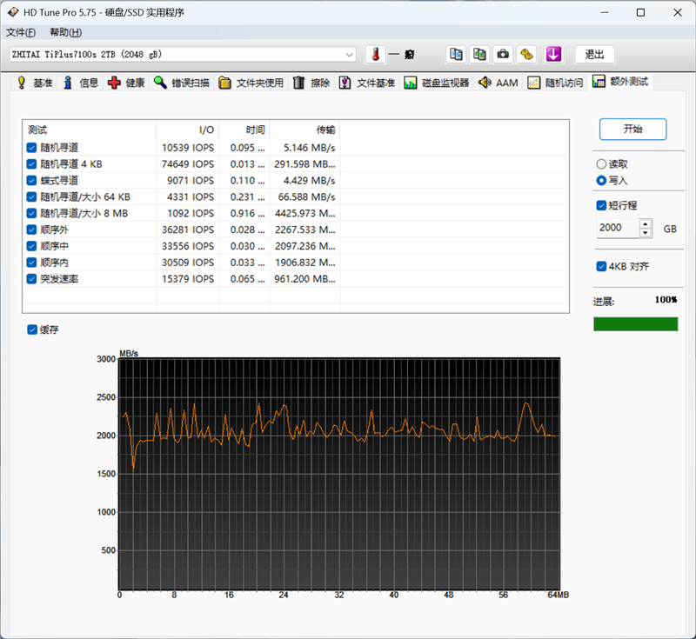Click the camera screenshot icon on toolbar
Viewport: 696px width, 639px height.
503,54
